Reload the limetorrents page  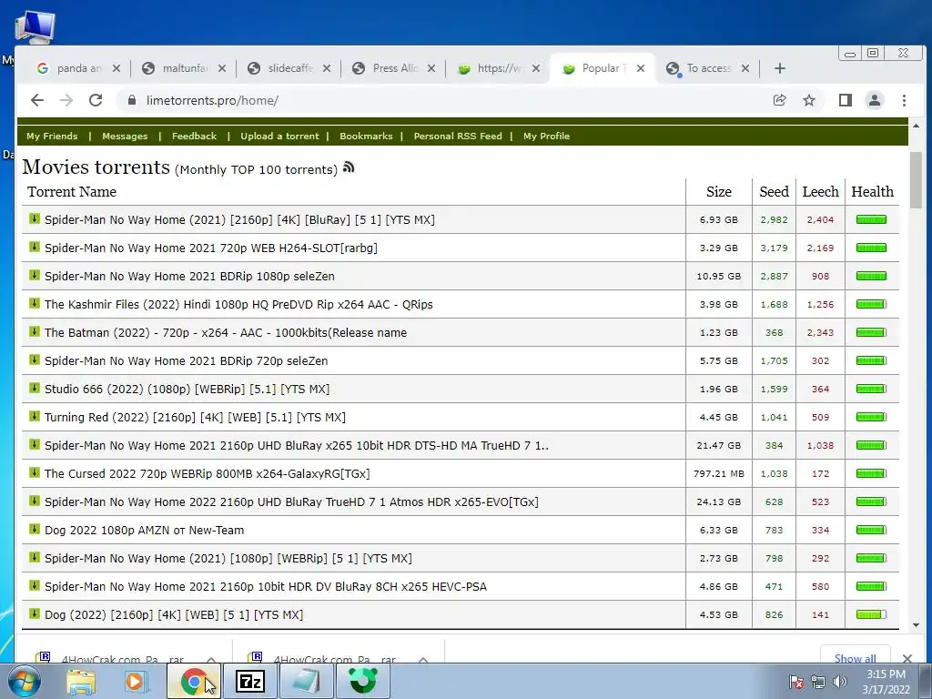[96, 100]
